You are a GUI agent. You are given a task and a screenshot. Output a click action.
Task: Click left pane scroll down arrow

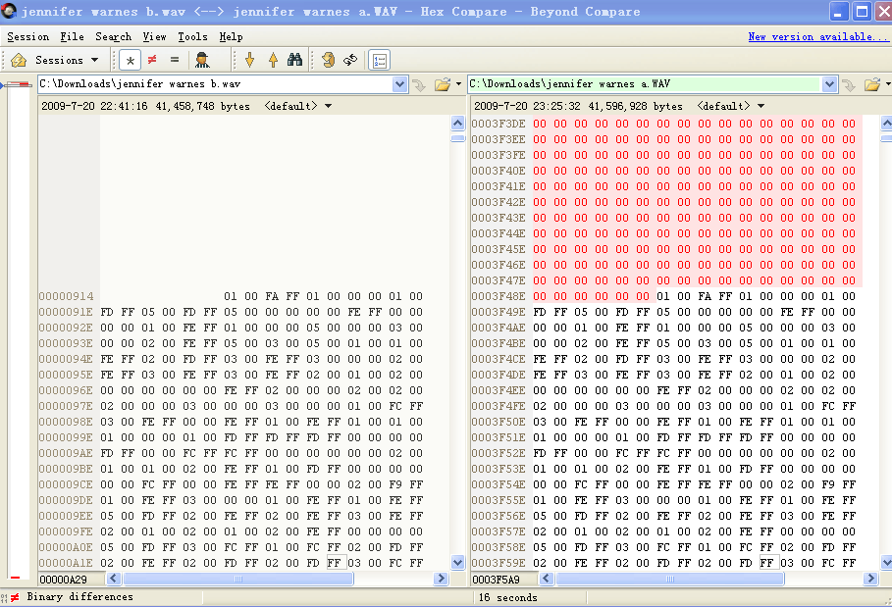[x=458, y=563]
